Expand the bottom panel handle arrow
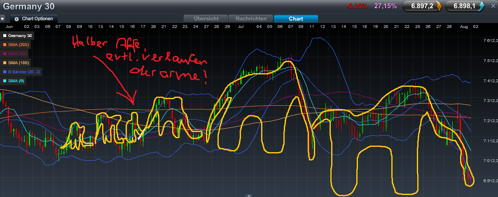The width and height of the screenshot is (498, 197). [248, 195]
